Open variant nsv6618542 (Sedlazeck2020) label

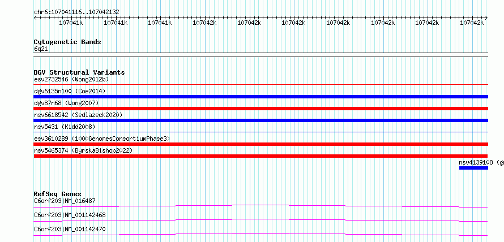[x=78, y=115]
